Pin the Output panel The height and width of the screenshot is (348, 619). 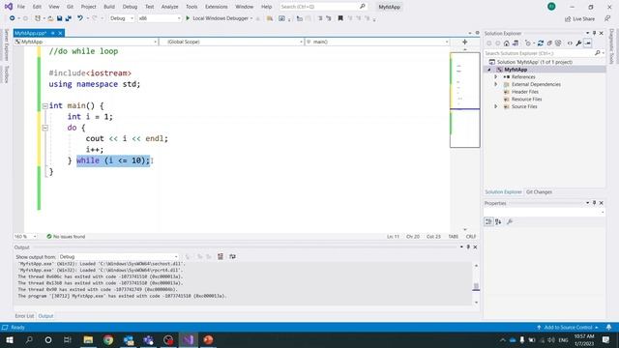tap(468, 247)
